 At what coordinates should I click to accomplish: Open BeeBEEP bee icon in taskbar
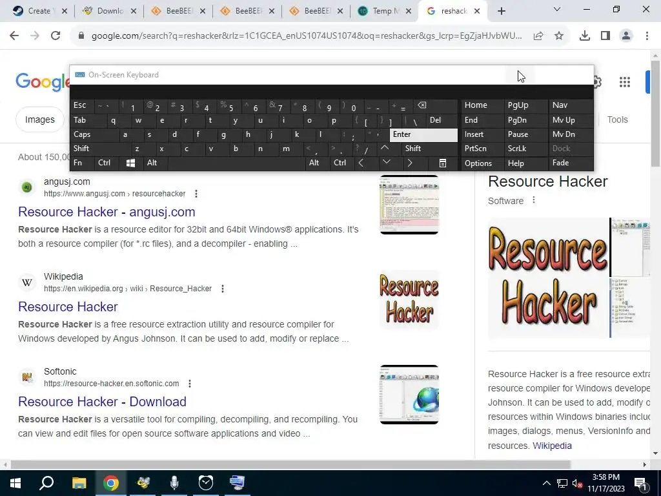[x=143, y=482]
